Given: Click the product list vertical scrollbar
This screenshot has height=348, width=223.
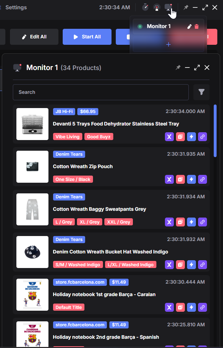Looking at the screenshot, I should coord(215,131).
